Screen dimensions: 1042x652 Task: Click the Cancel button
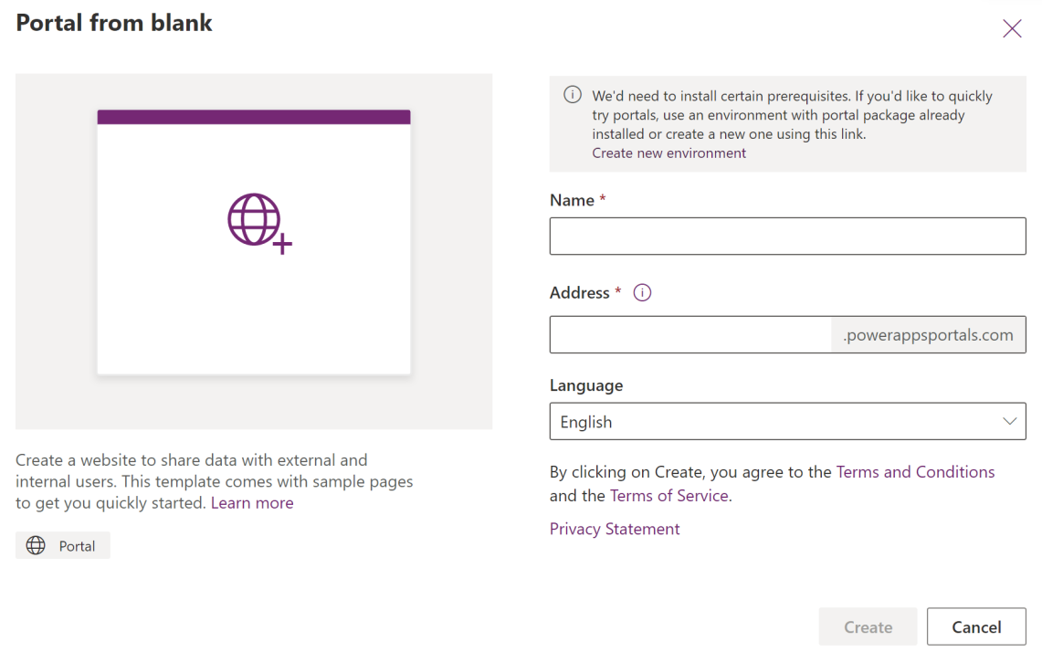tap(976, 626)
